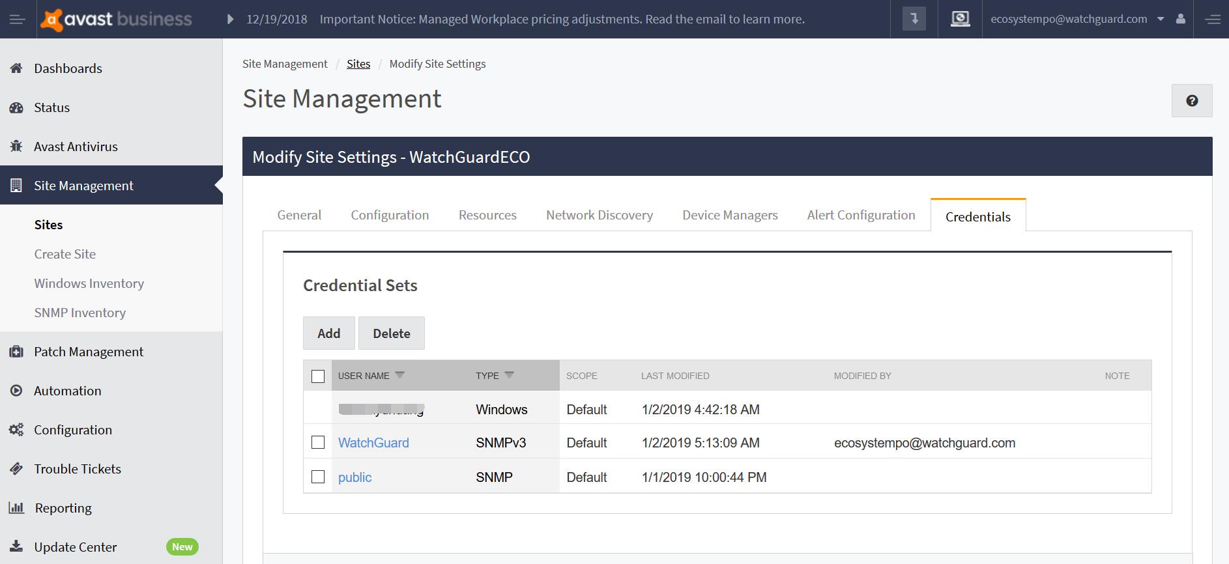This screenshot has width=1229, height=564.
Task: Open the ecosystempo@watchguard.com account dropdown
Action: pos(1077,19)
